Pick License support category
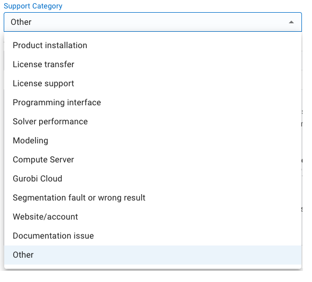312x282 pixels. tap(153, 84)
